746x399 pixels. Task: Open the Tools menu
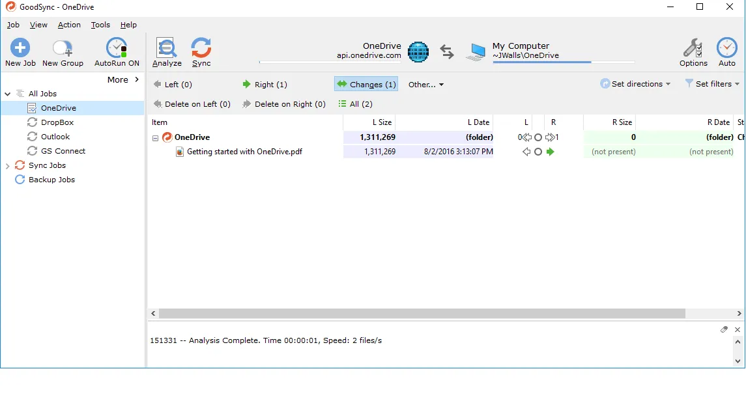tap(100, 25)
